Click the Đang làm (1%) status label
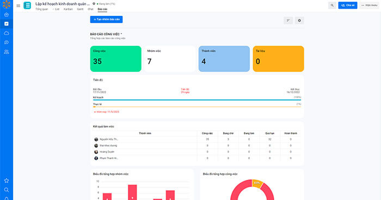Viewport: 381px width, 200px height. 107,4
